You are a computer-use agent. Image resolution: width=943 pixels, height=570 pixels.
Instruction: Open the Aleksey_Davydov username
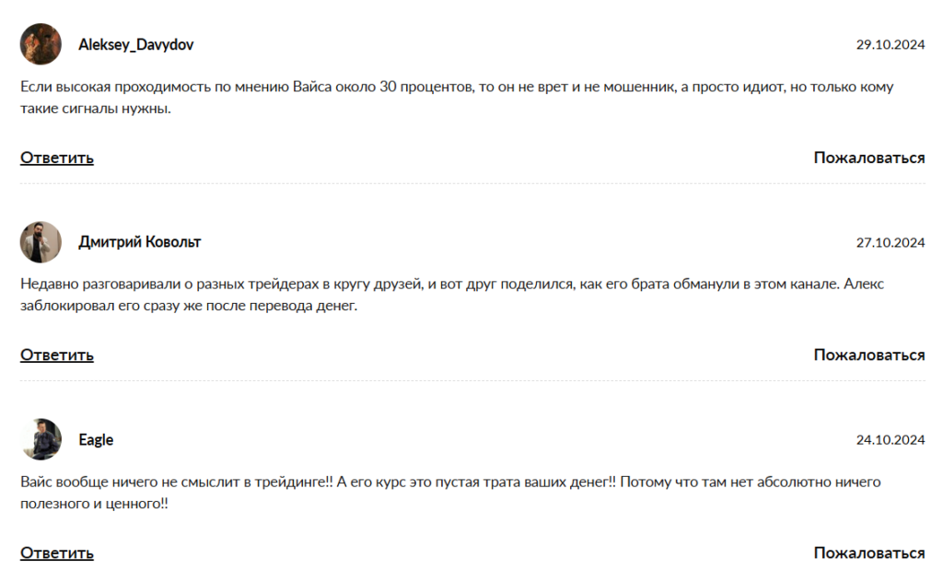(136, 44)
